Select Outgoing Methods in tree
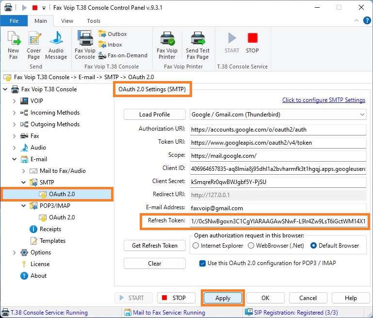The image size is (373, 318). 50,124
